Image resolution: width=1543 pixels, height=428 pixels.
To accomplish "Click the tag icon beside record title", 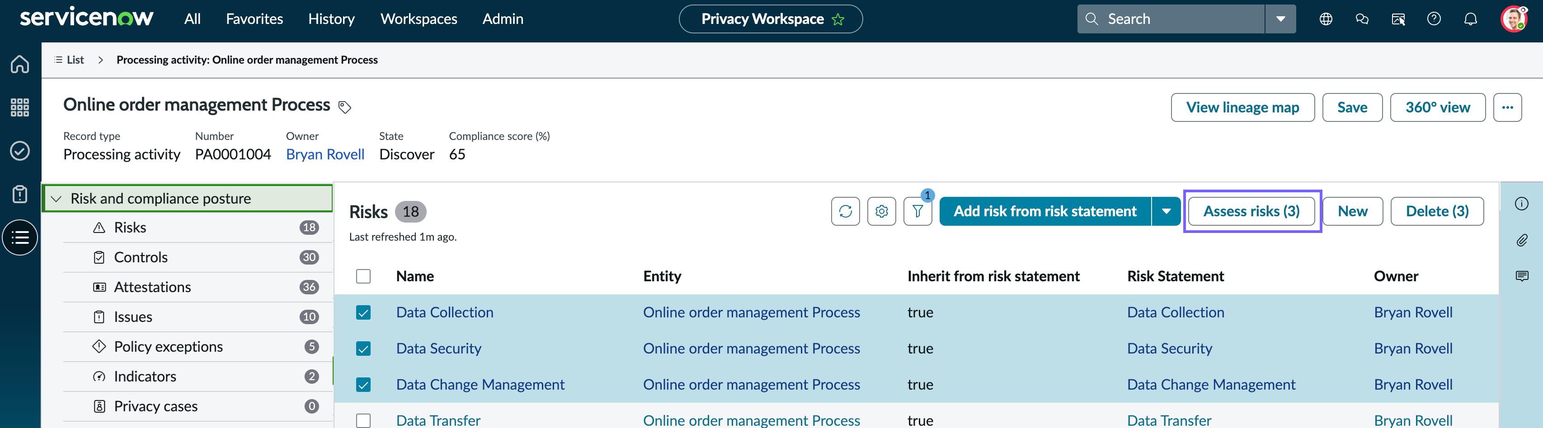I will [344, 107].
